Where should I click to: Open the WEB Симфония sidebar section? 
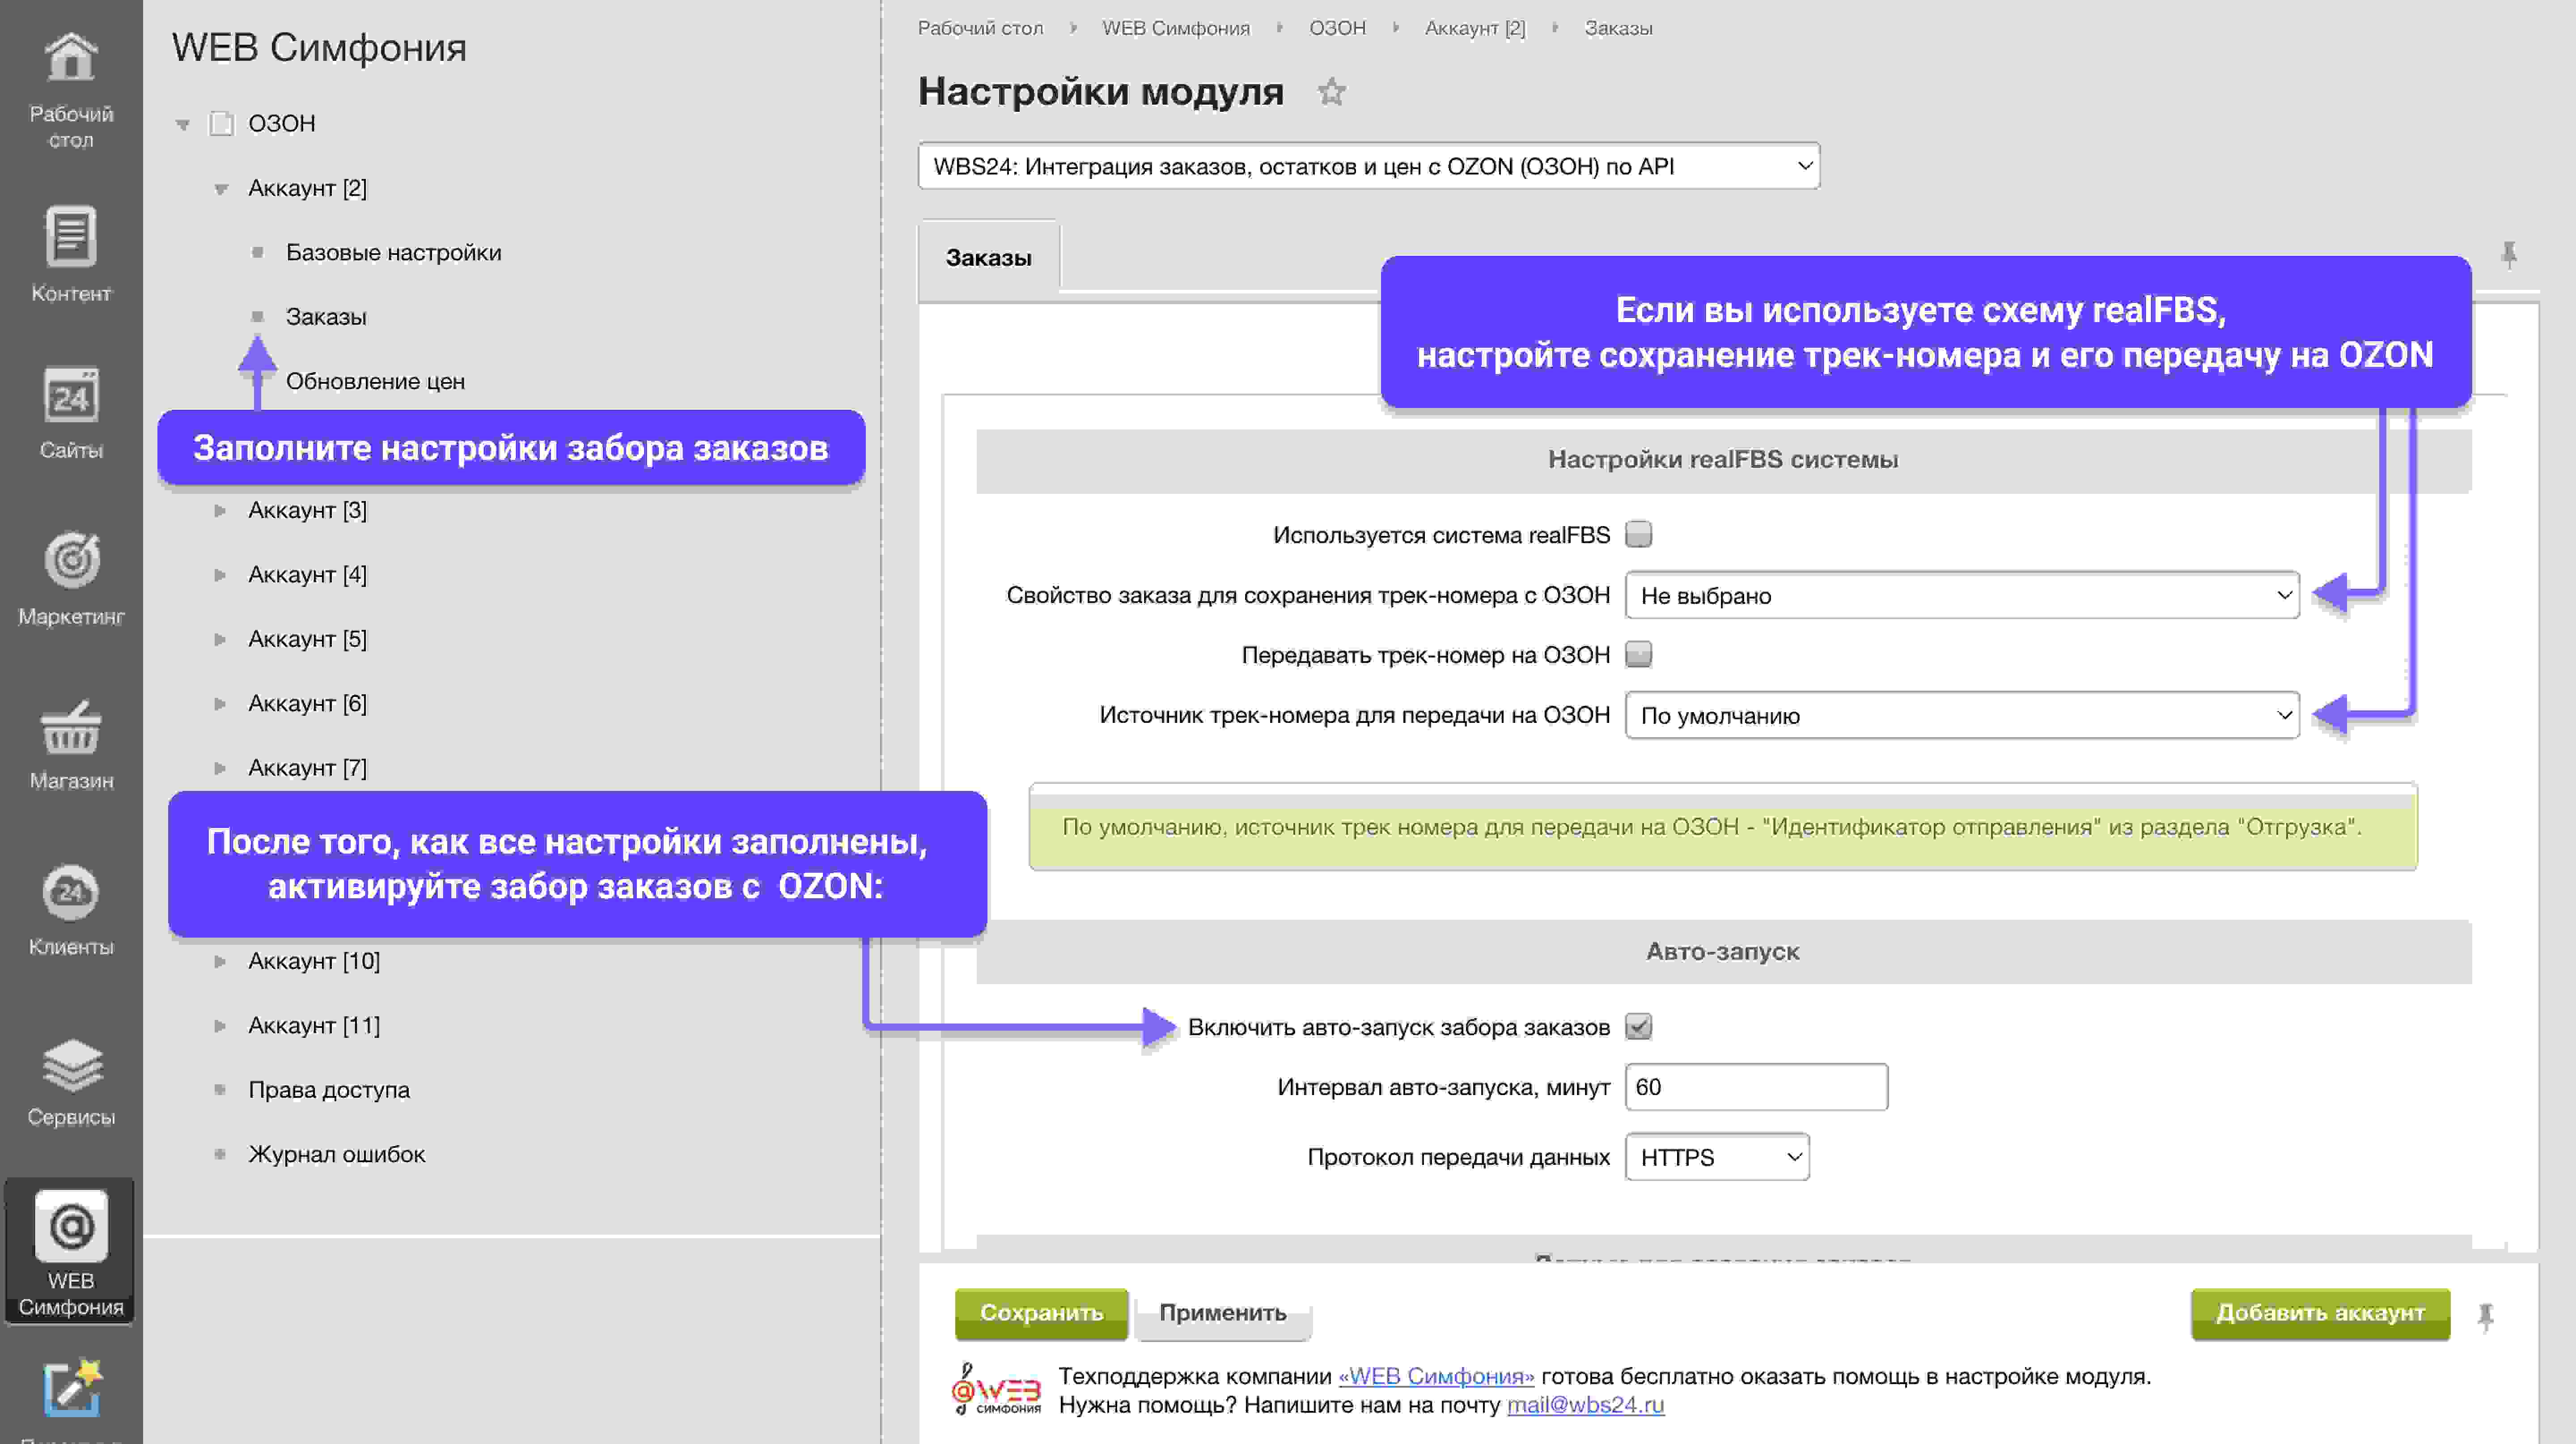tap(71, 1252)
